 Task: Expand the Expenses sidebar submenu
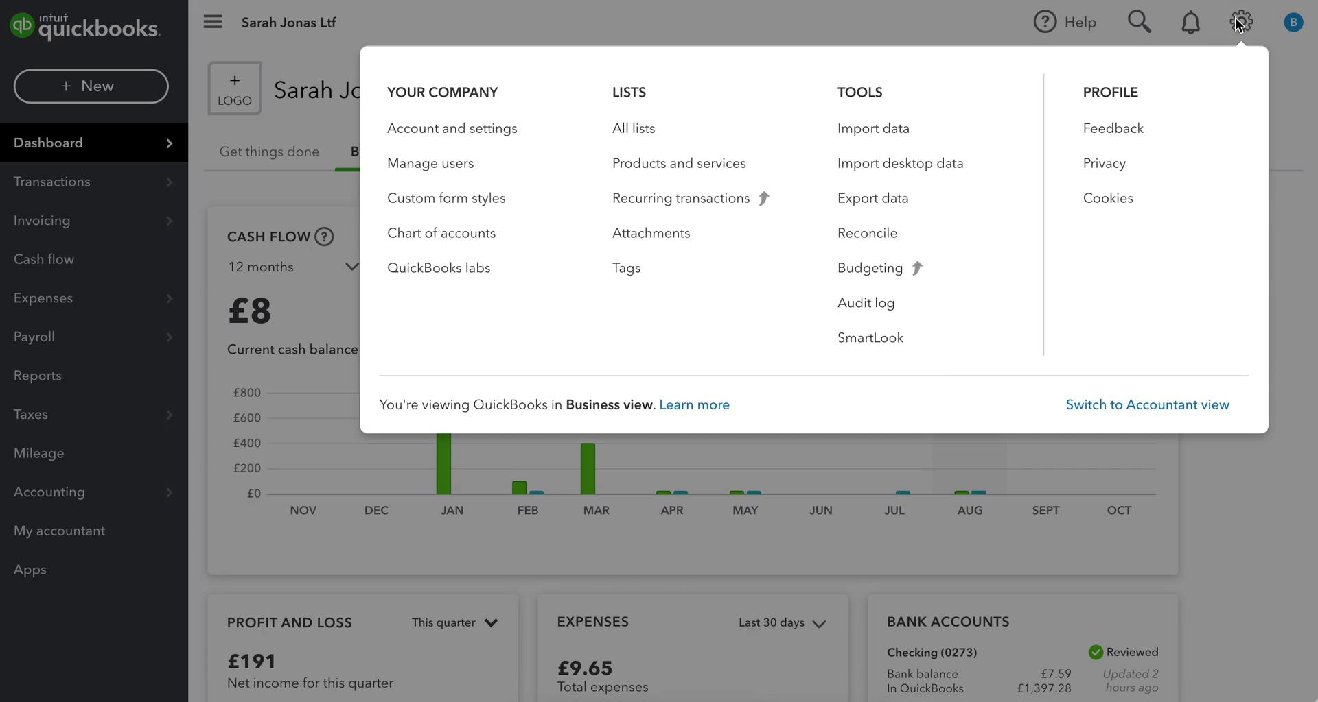169,298
